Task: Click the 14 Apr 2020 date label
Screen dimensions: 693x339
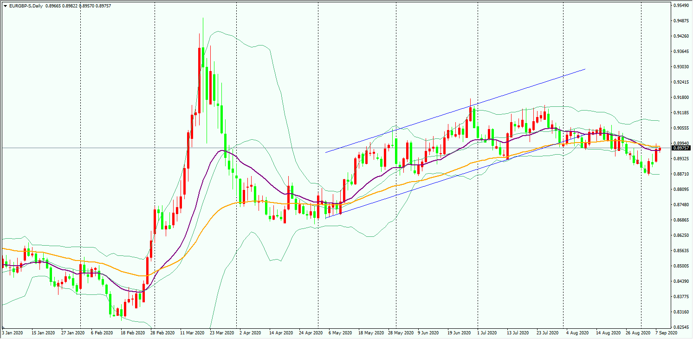Action: pos(282,333)
